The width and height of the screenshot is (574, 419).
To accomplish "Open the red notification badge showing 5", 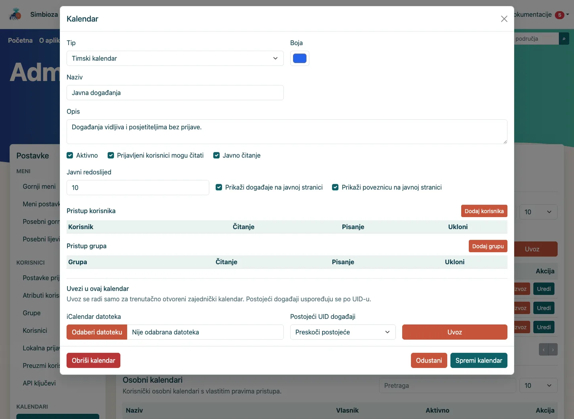I will pyautogui.click(x=560, y=15).
